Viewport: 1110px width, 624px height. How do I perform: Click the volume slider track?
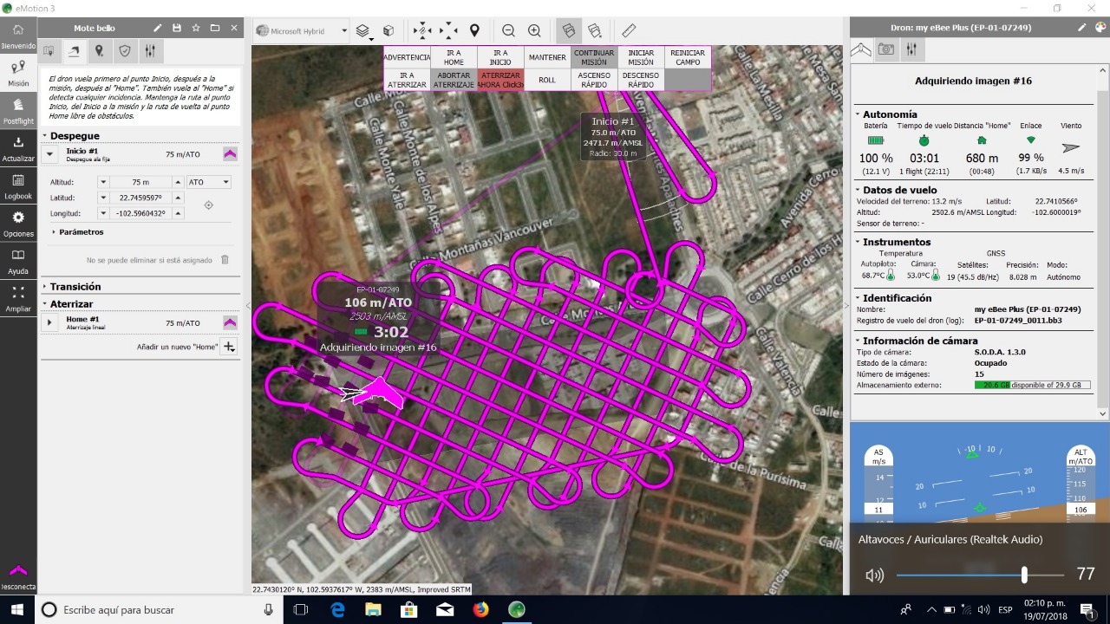pyautogui.click(x=980, y=575)
